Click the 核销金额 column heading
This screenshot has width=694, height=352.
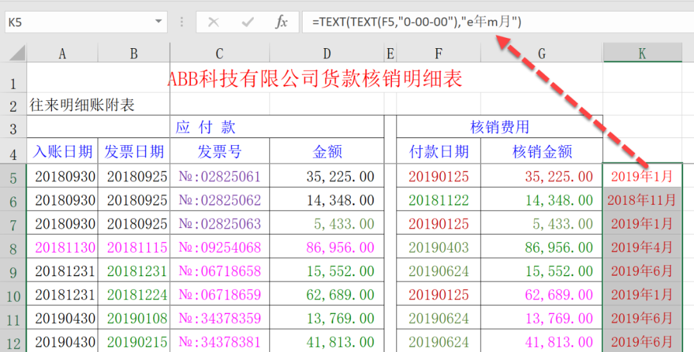click(x=542, y=152)
